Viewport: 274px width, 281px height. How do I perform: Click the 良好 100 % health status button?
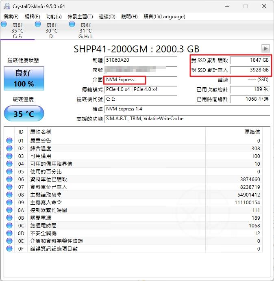pos(24,78)
